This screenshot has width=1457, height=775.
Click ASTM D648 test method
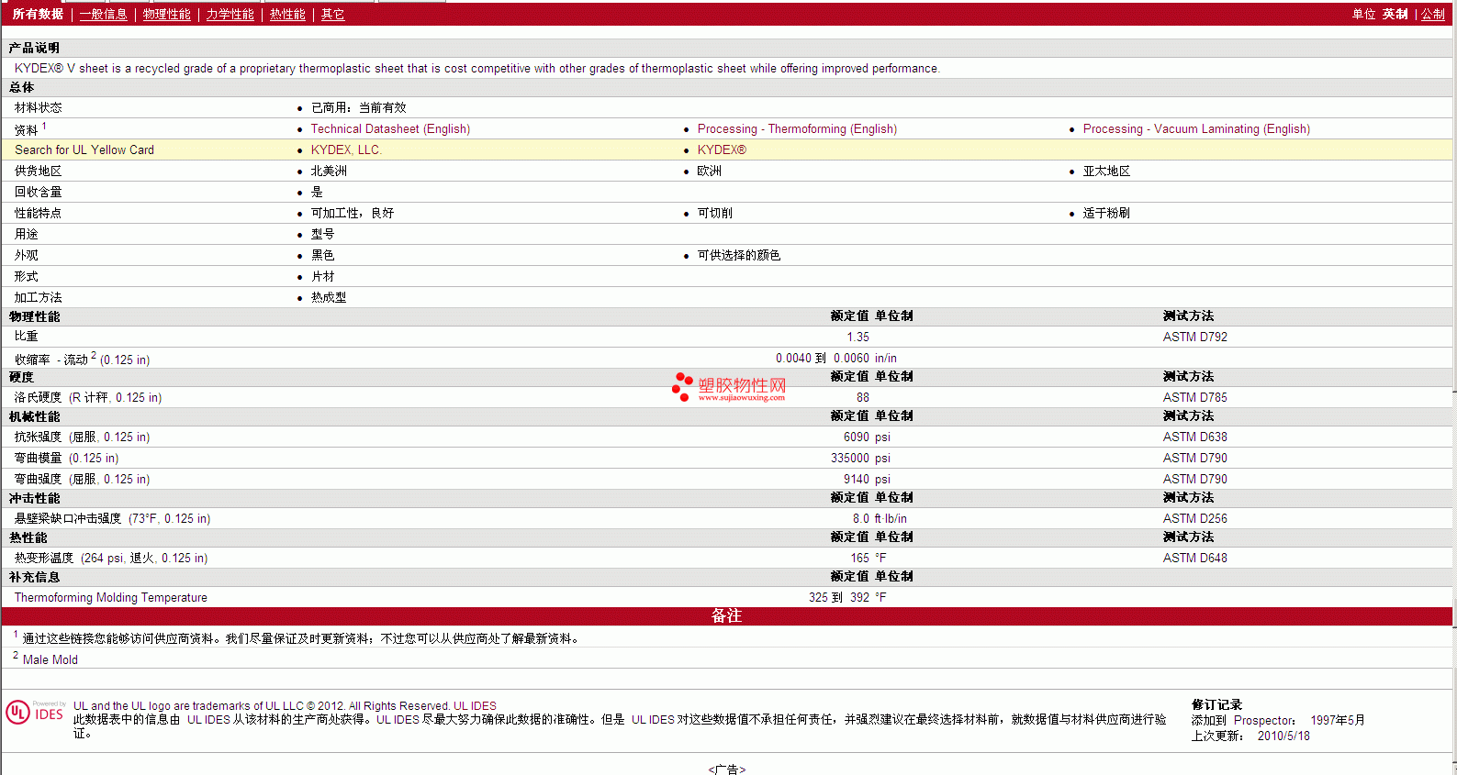pos(1194,559)
